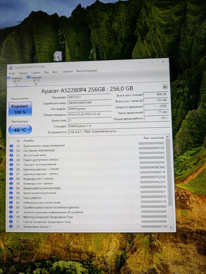Screen dimensions: 206x274
Task: Click the attribute list scrollbar thumb
Action: click(x=168, y=172)
